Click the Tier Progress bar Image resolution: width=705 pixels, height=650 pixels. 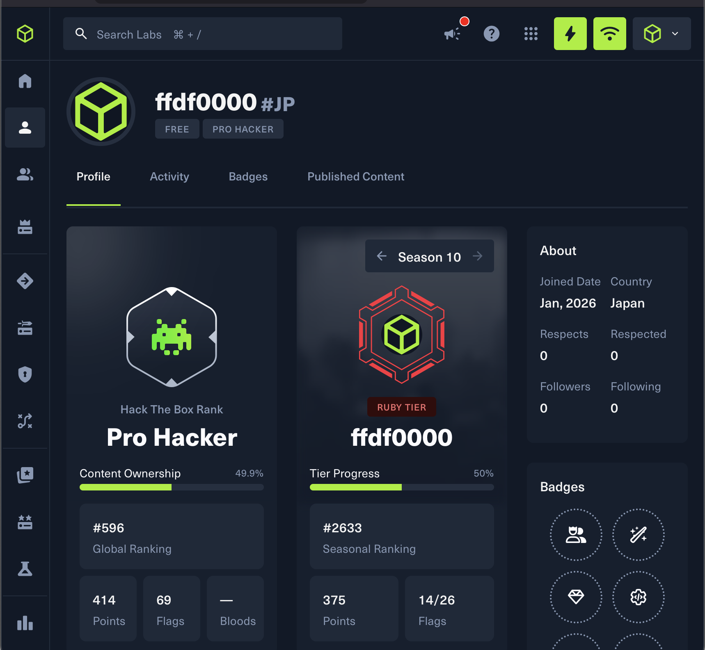[402, 487]
